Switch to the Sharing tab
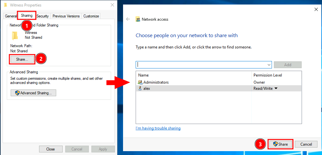Screen dimensions: 322x155 coord(26,15)
